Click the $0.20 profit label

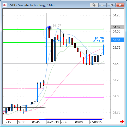tap(99, 38)
